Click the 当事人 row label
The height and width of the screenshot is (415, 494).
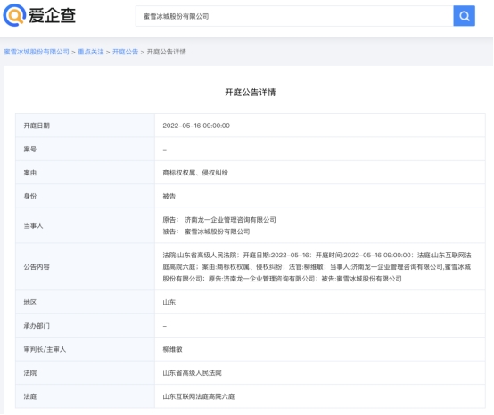pos(33,225)
